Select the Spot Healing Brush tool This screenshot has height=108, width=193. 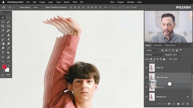coord(8,31)
